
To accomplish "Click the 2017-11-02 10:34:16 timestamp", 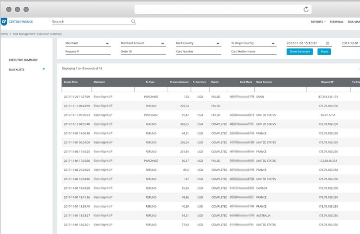I will 77,179.
